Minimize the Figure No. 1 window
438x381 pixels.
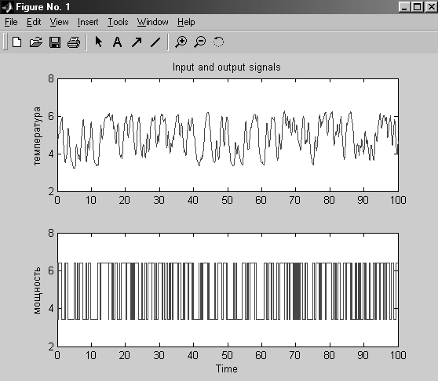404,7
